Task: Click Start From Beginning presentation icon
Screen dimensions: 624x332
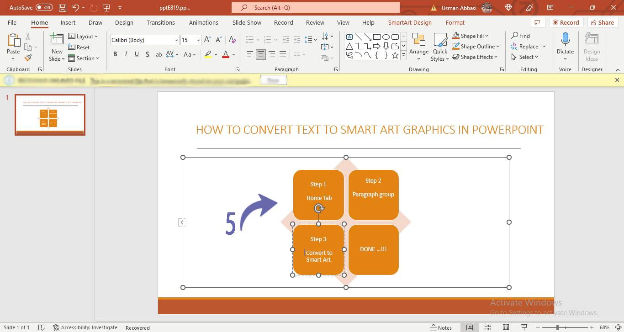Action: 106,8
